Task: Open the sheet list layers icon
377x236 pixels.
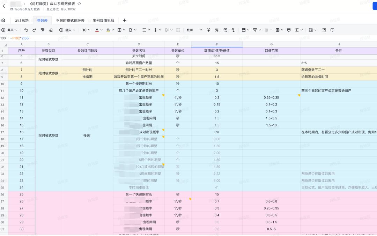Action: [3, 21]
